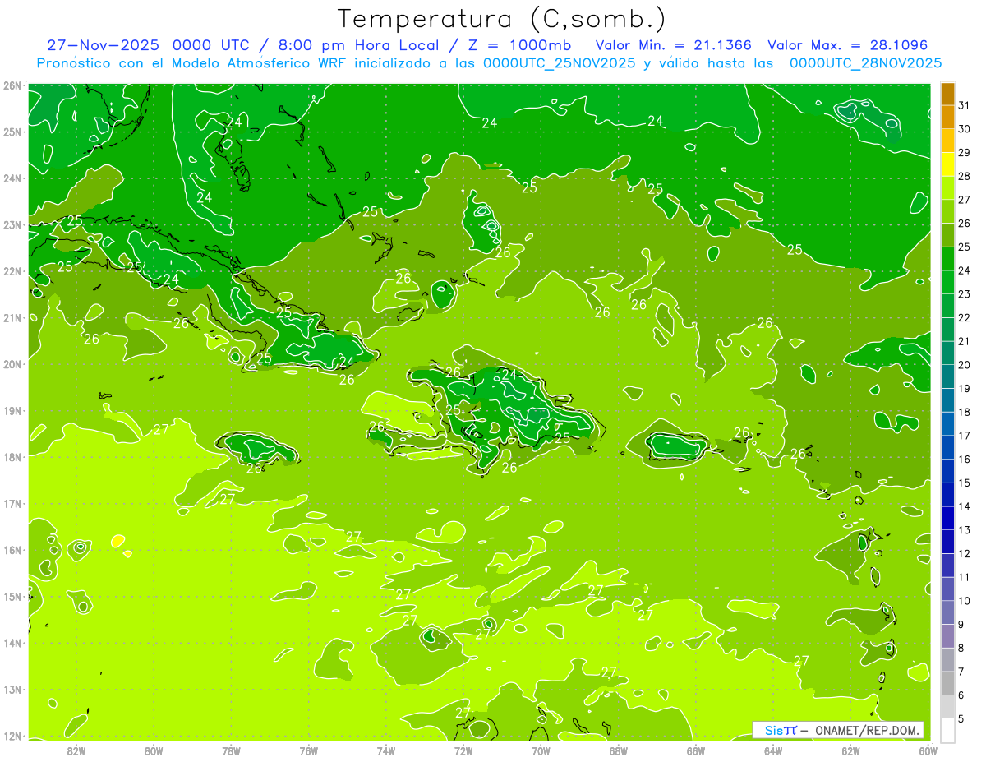Click the color bar label '10'
The width and height of the screenshot is (986, 762).
click(964, 601)
